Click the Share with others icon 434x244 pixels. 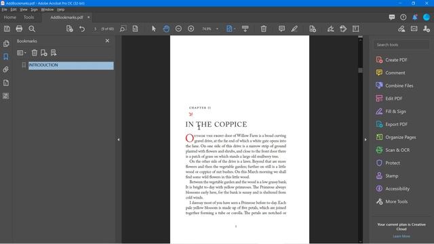click(427, 28)
